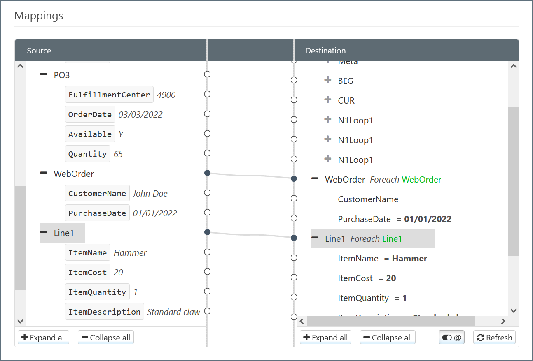
Task: Select destination ItemName = Hammer row
Action: tap(383, 259)
